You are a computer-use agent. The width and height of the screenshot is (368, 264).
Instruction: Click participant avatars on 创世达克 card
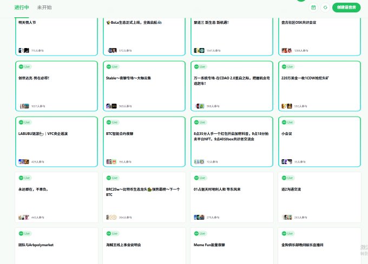24,106
